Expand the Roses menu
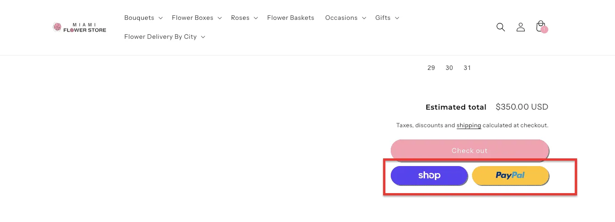615x222 pixels. (x=244, y=18)
